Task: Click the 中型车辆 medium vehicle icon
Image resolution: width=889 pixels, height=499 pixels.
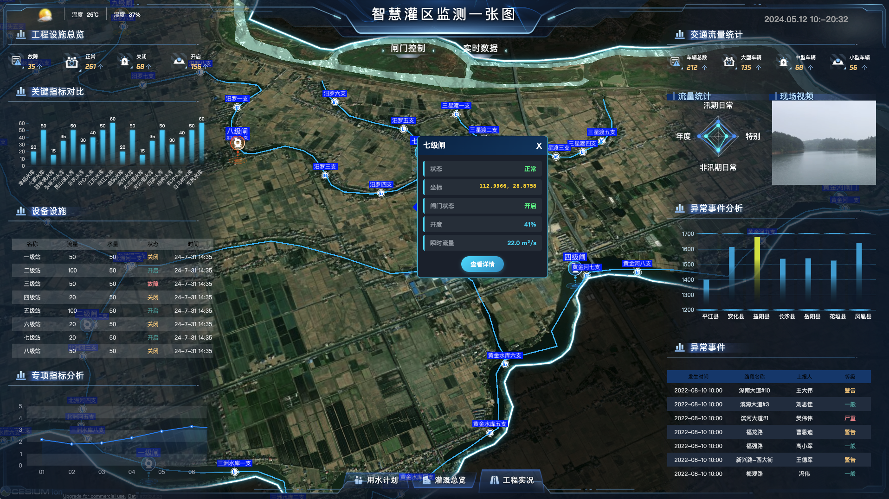Action: pos(783,62)
